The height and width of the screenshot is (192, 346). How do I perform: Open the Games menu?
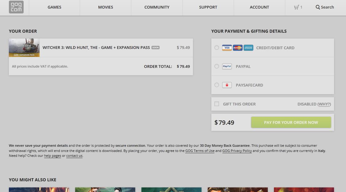[x=55, y=7]
